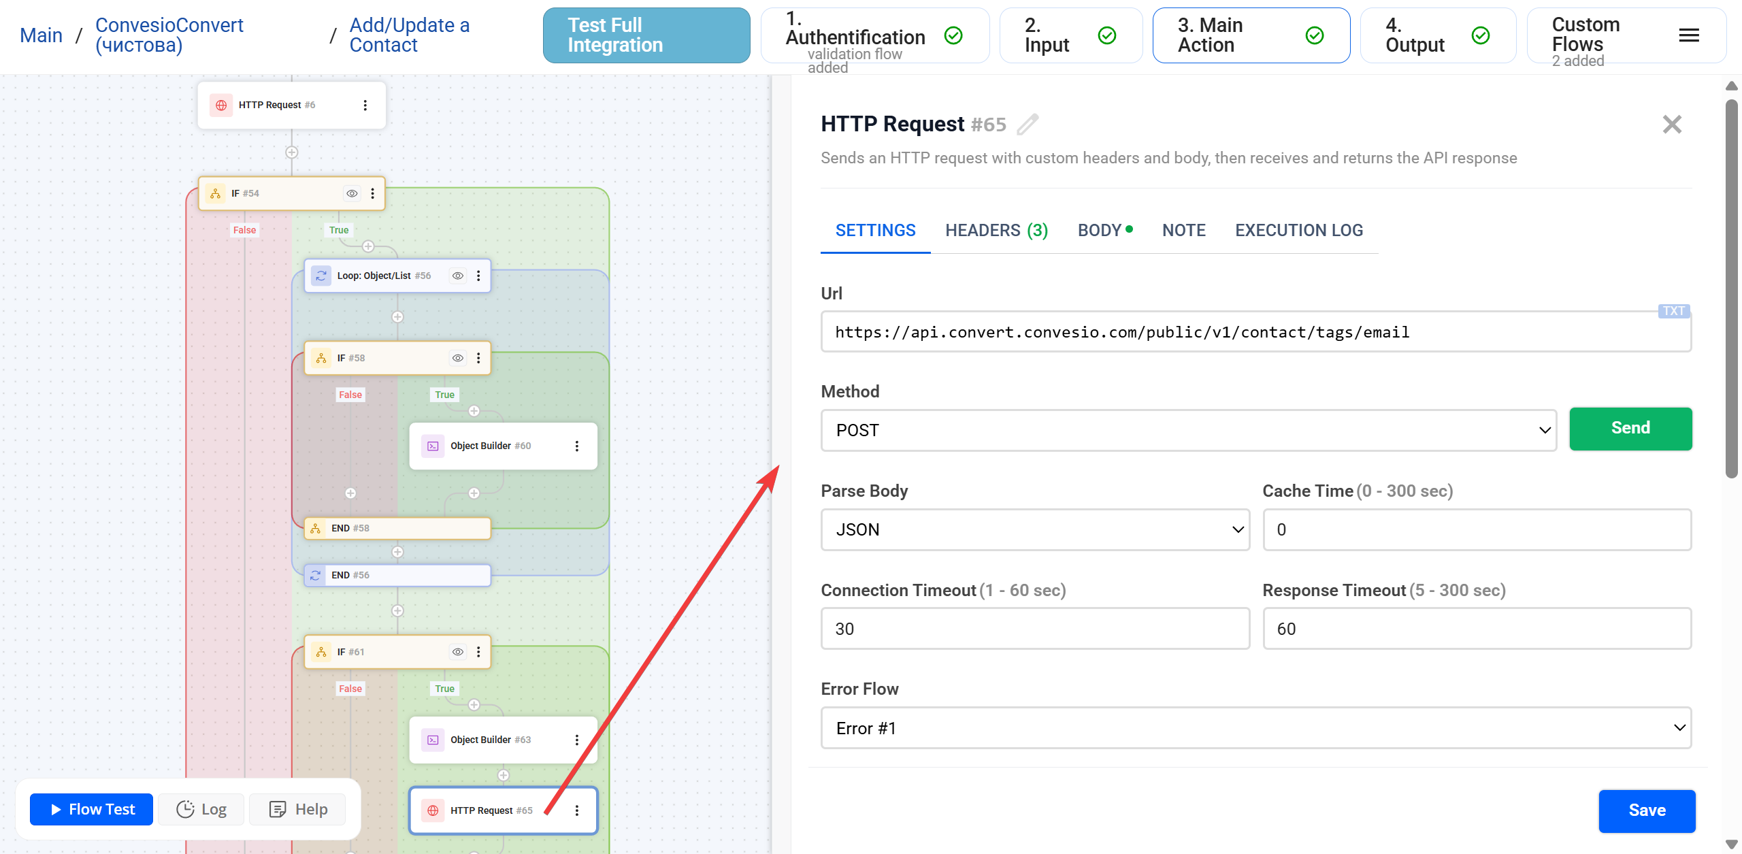Open the EXECUTION LOG tab
Screen dimensions: 1742x854
(1298, 230)
